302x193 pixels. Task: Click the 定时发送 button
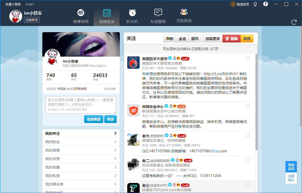94,119
